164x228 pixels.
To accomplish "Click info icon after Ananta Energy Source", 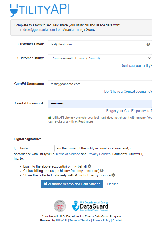I will click(x=113, y=175).
